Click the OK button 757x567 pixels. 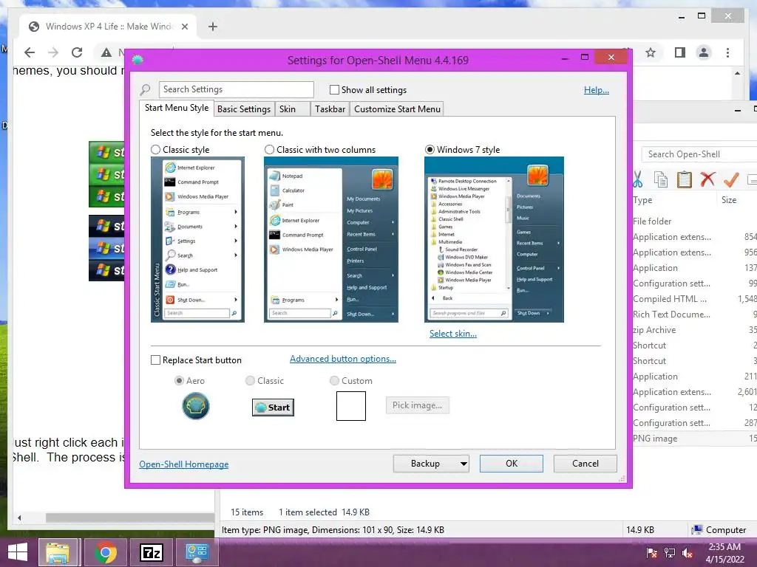click(512, 464)
